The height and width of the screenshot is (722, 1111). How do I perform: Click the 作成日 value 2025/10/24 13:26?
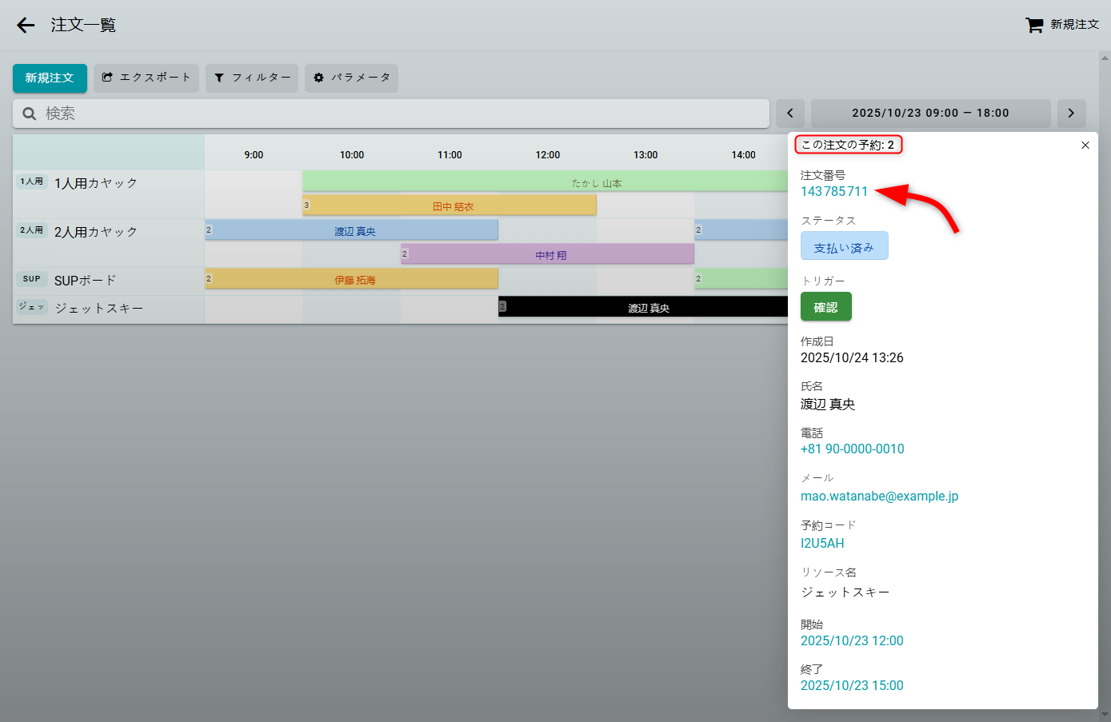coord(852,357)
